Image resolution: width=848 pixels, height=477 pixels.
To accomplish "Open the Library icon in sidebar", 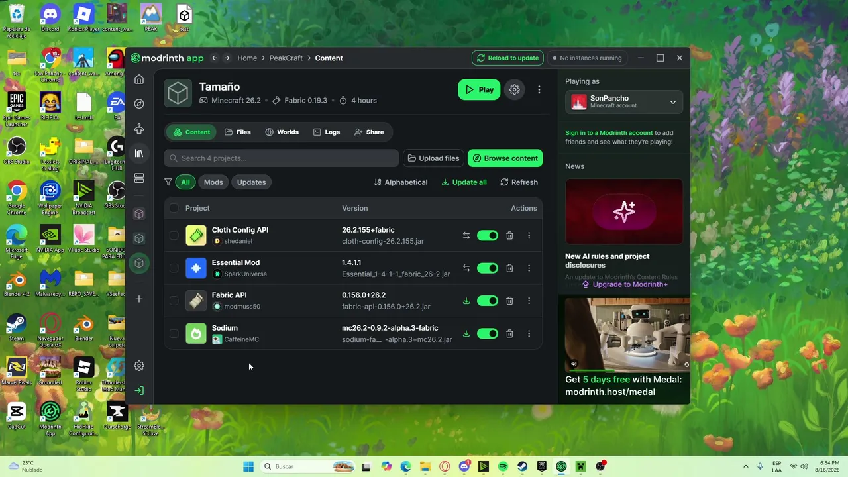I will pos(139,154).
